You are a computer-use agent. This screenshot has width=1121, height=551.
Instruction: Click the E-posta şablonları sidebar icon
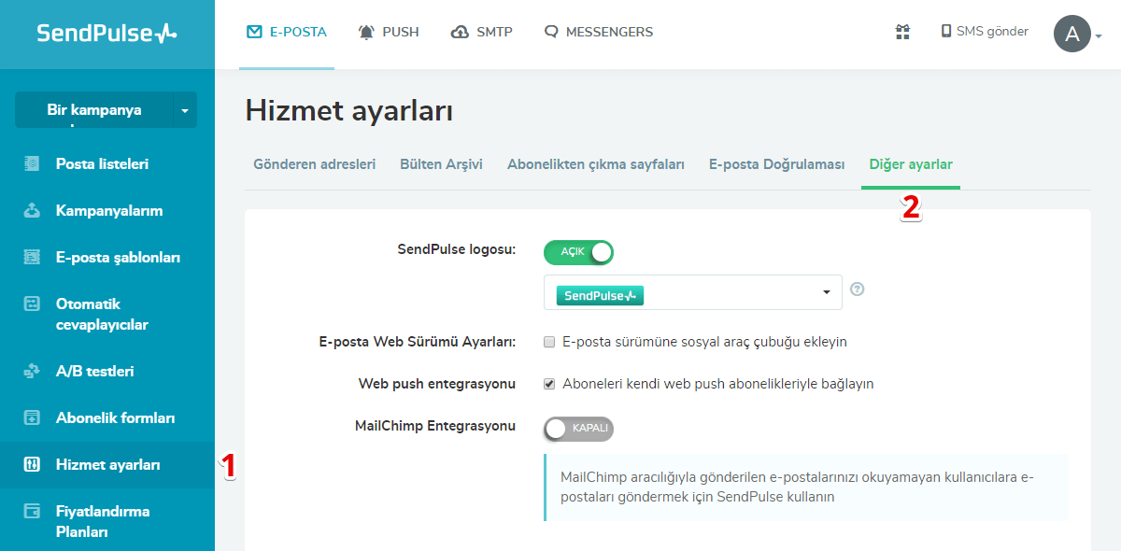point(32,258)
